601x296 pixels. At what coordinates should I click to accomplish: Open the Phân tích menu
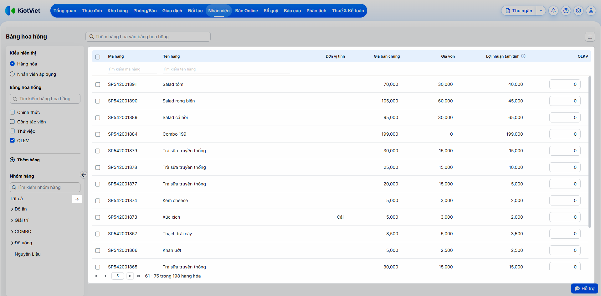[x=316, y=11]
